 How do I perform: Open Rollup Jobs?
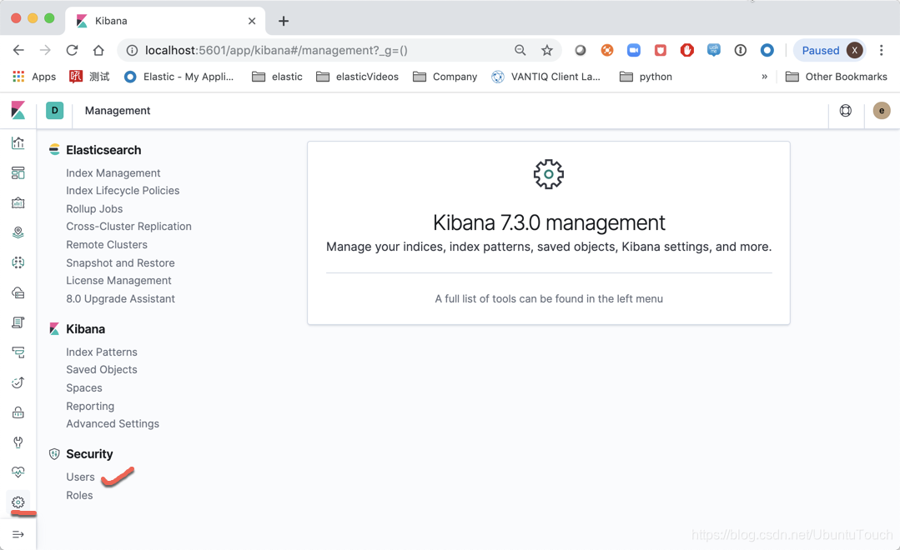click(x=94, y=209)
